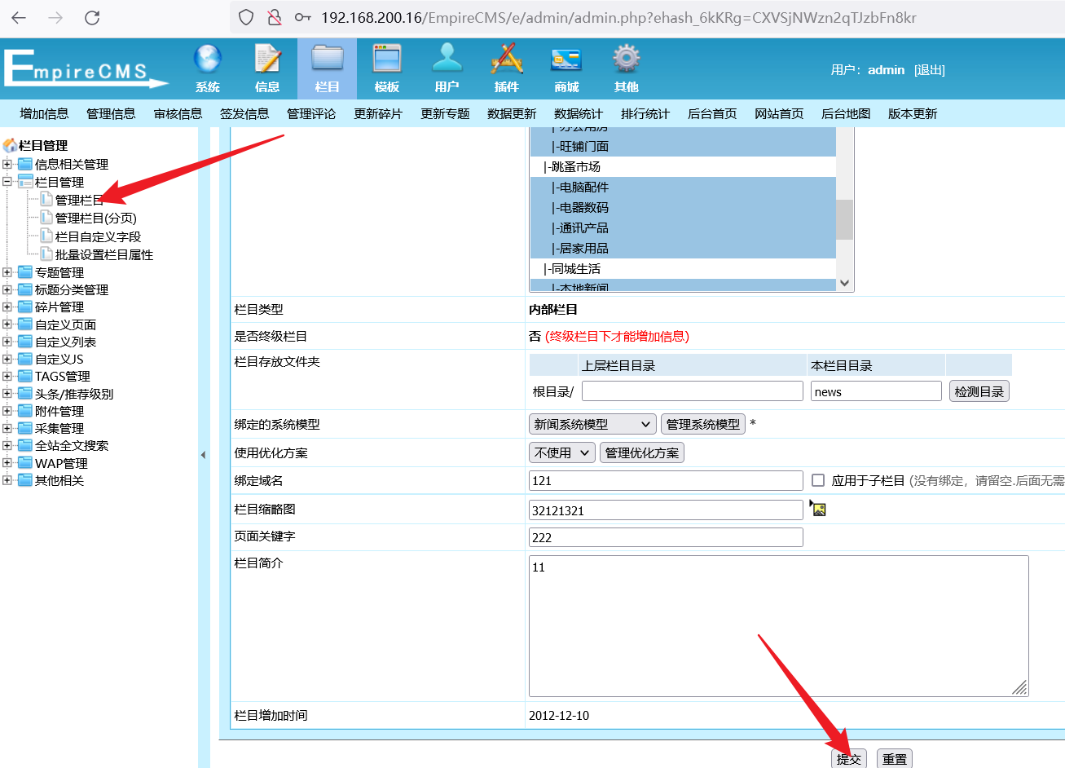Expand the 采集管理 tree node

[x=7, y=428]
